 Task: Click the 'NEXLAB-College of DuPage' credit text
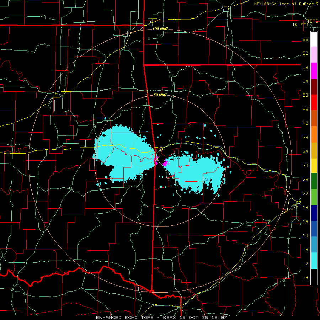(284, 4)
